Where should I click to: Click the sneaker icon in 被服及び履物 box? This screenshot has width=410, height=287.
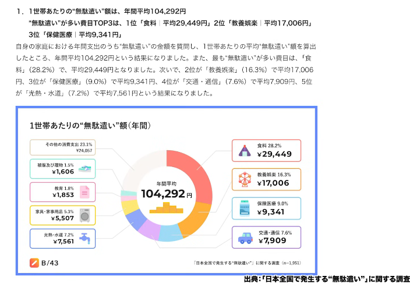click(x=85, y=169)
